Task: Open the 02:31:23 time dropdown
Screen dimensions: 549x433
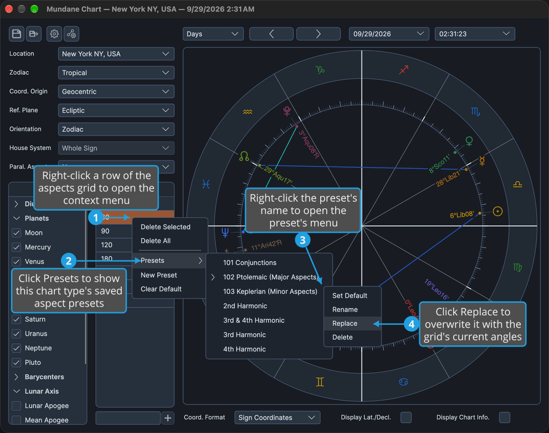Action: (x=475, y=34)
